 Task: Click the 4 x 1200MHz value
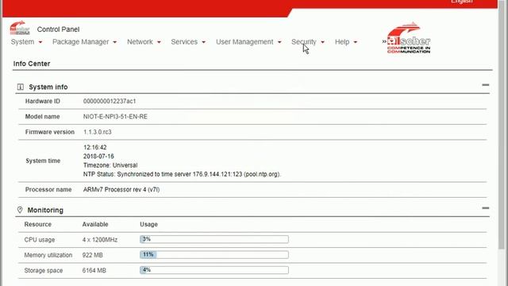[x=100, y=240]
